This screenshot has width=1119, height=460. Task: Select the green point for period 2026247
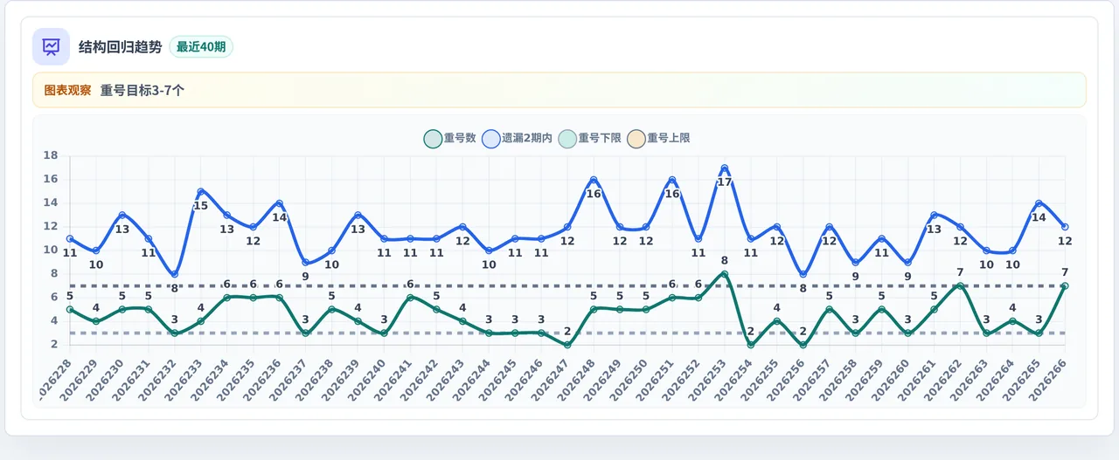pos(566,345)
